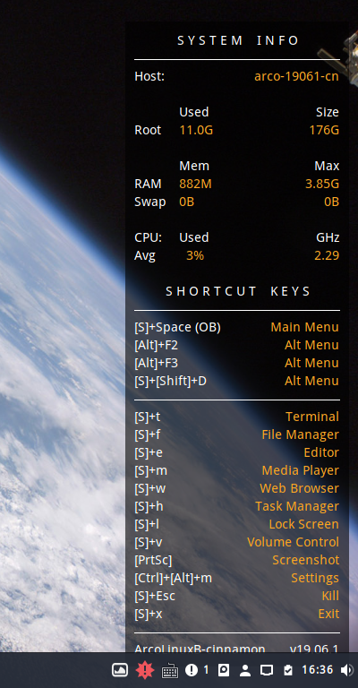Click the Kill shortcut label
358x688 pixels.
[330, 596]
